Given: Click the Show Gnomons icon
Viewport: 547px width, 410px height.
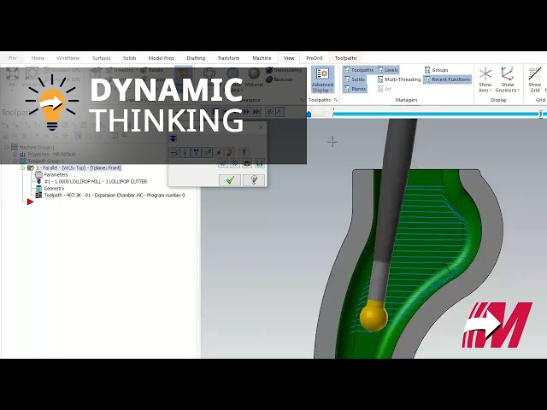Looking at the screenshot, I should 507,74.
